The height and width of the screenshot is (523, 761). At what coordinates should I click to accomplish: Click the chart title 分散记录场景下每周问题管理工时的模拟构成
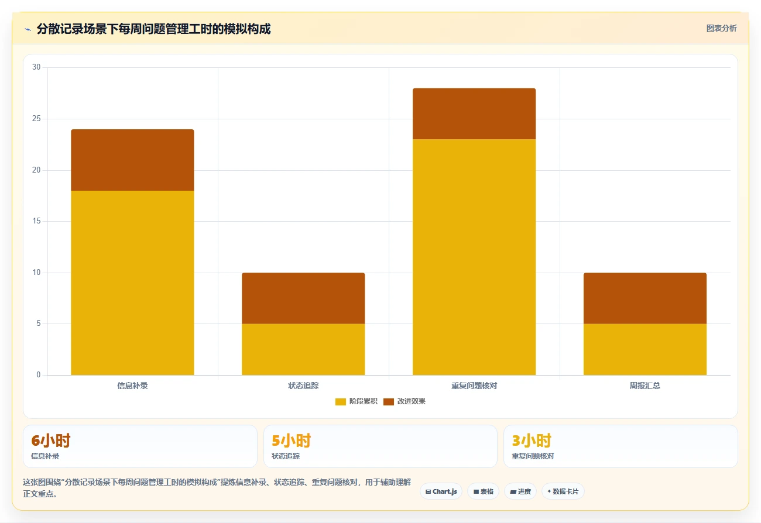click(x=153, y=29)
